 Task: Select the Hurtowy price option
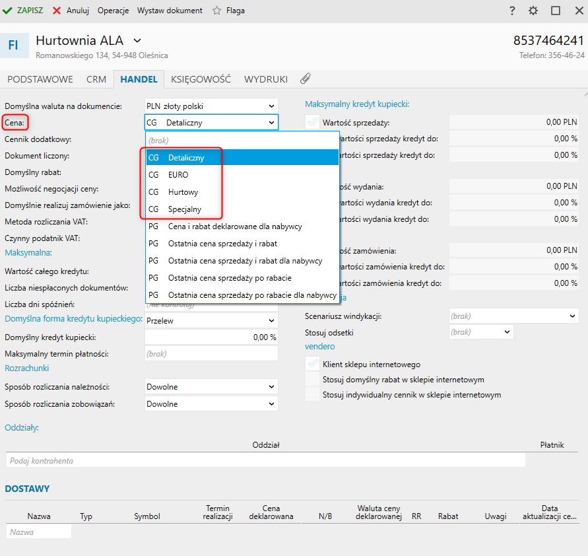point(183,192)
